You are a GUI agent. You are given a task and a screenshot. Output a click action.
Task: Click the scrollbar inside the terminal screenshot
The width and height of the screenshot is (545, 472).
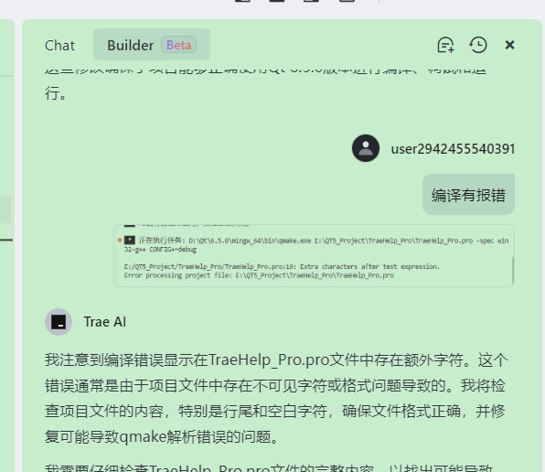point(513,271)
